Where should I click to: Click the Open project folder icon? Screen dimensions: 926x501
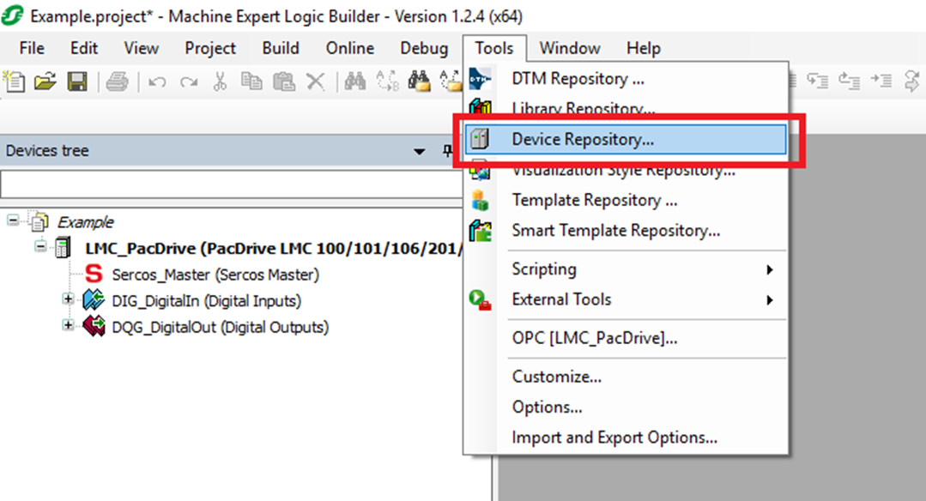[x=45, y=81]
